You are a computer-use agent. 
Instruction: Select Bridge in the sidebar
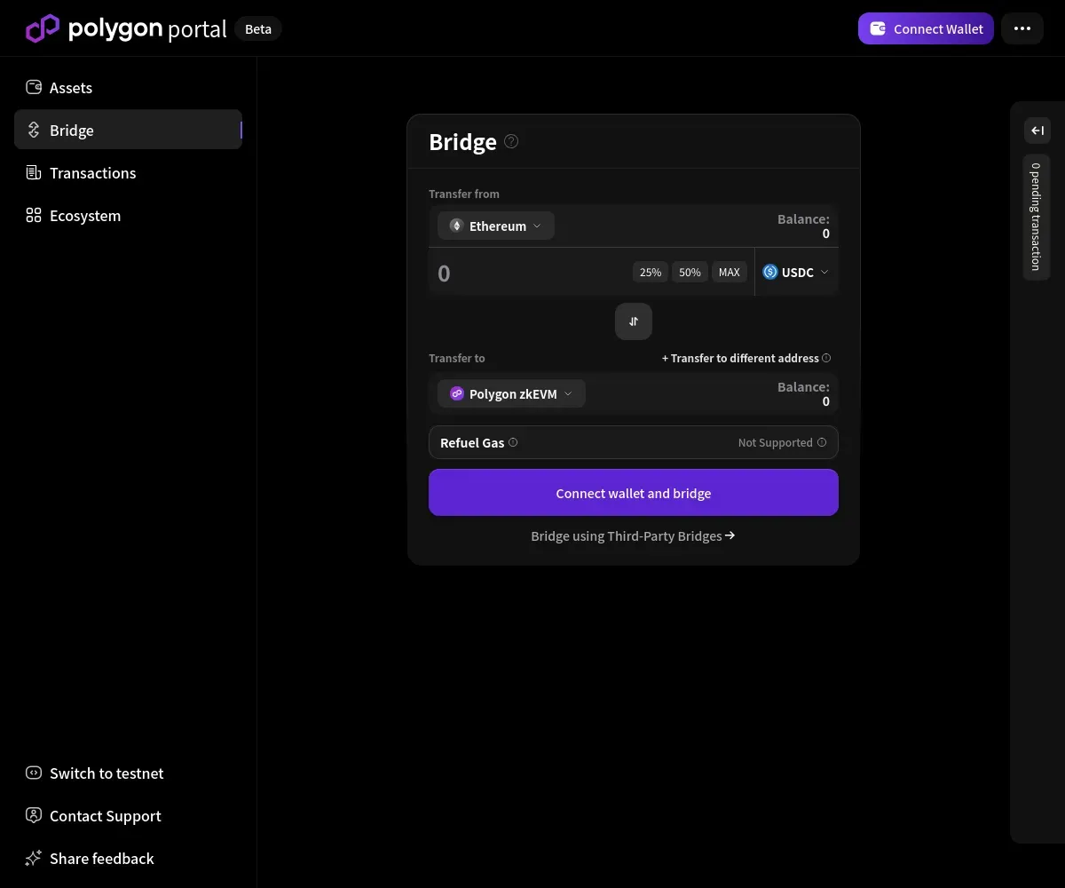[128, 130]
